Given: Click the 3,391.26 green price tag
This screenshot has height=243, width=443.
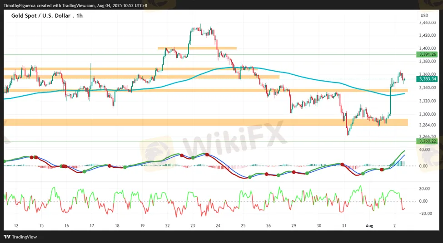Looking at the screenshot, I should (x=428, y=54).
